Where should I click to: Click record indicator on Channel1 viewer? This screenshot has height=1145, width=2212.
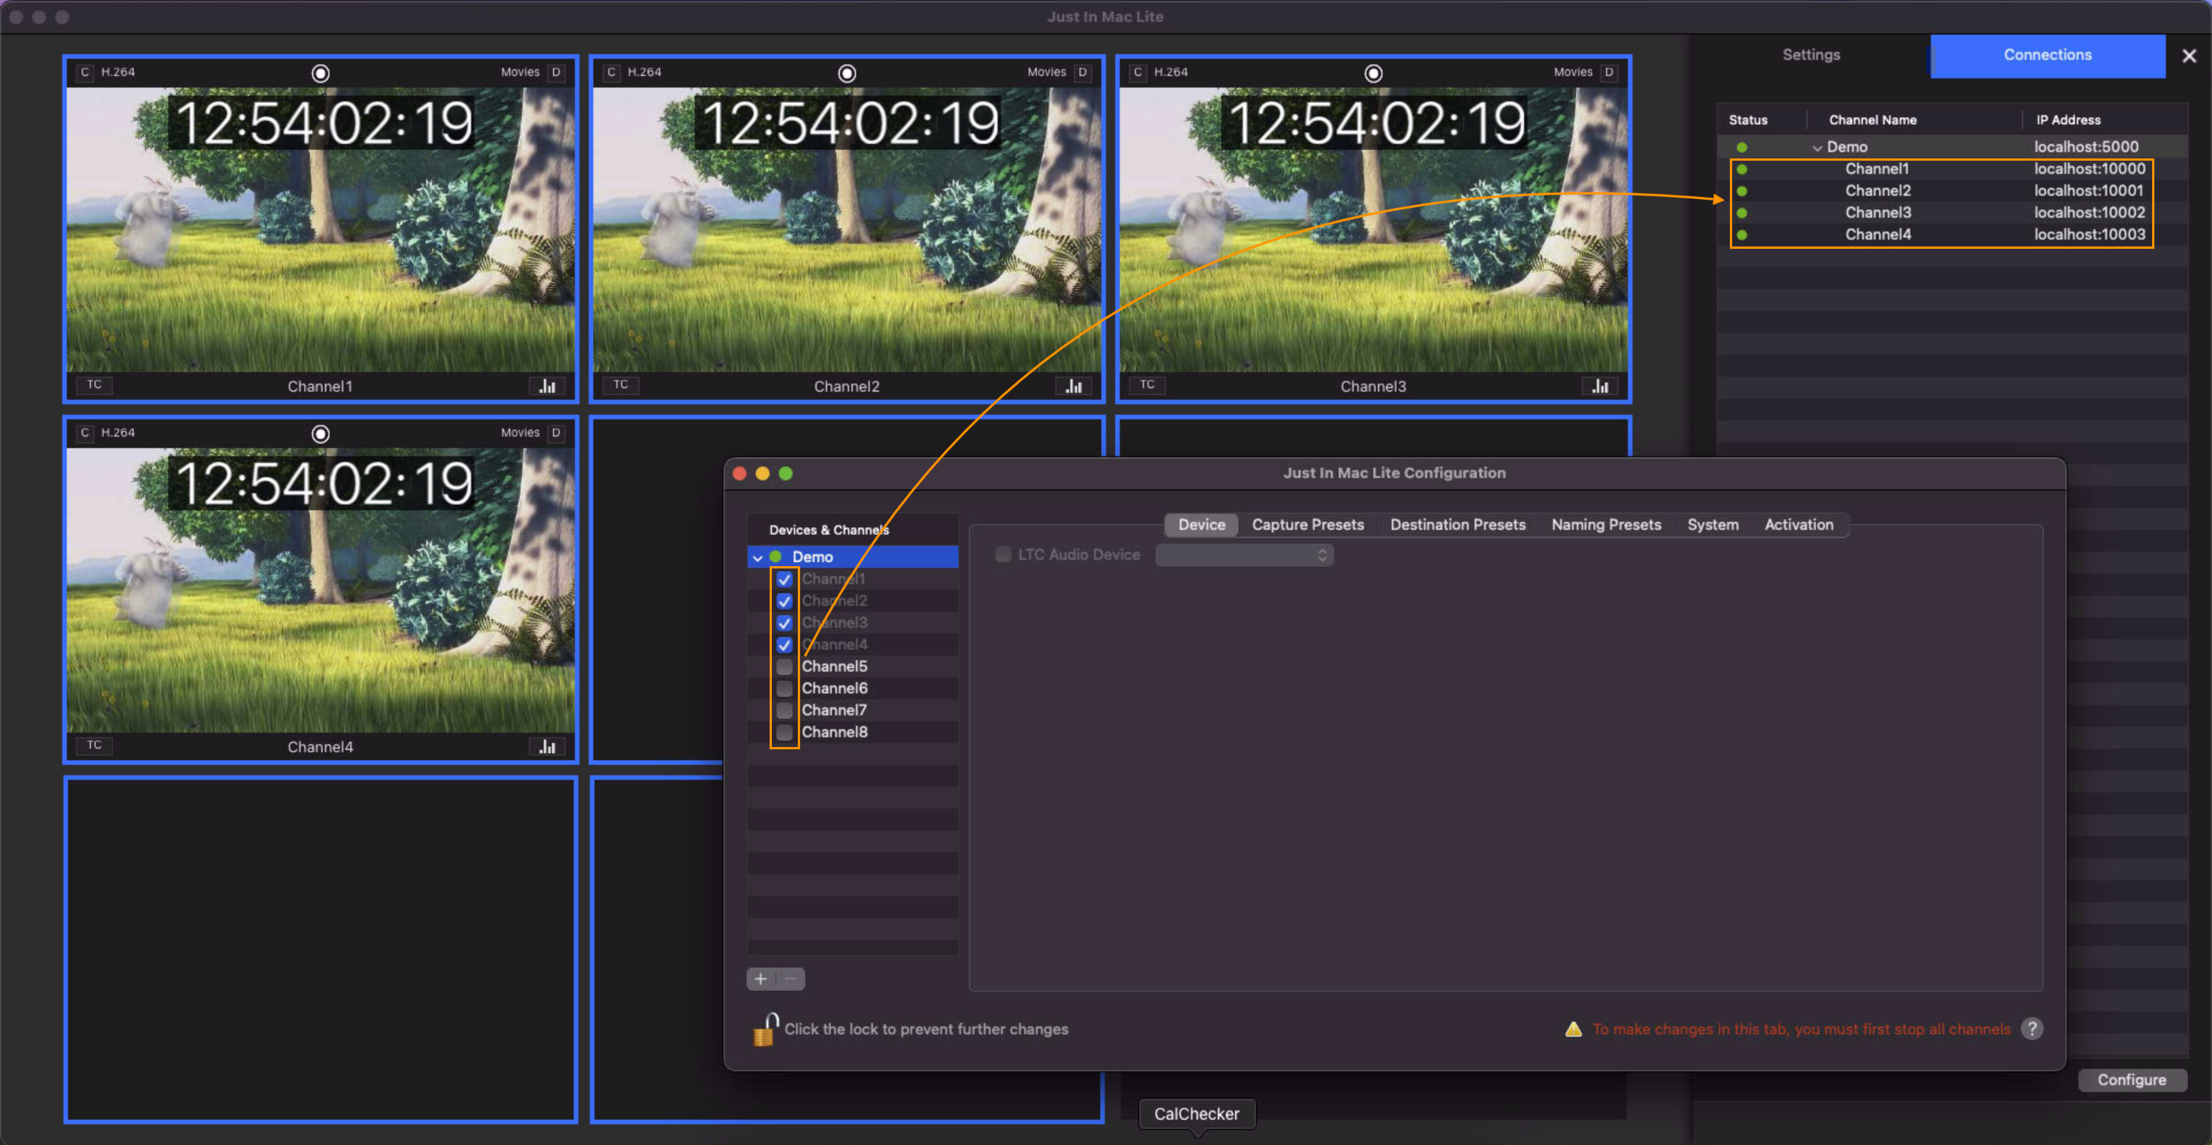(x=320, y=73)
